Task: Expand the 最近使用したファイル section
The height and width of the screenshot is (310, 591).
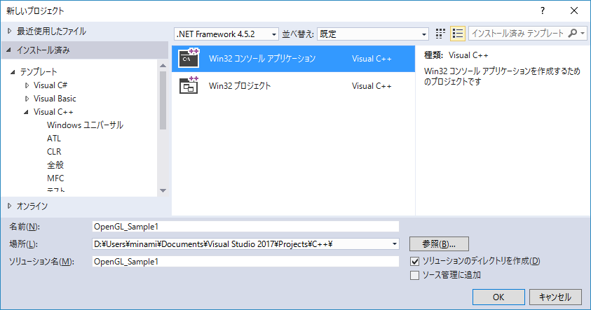Action: coord(9,31)
